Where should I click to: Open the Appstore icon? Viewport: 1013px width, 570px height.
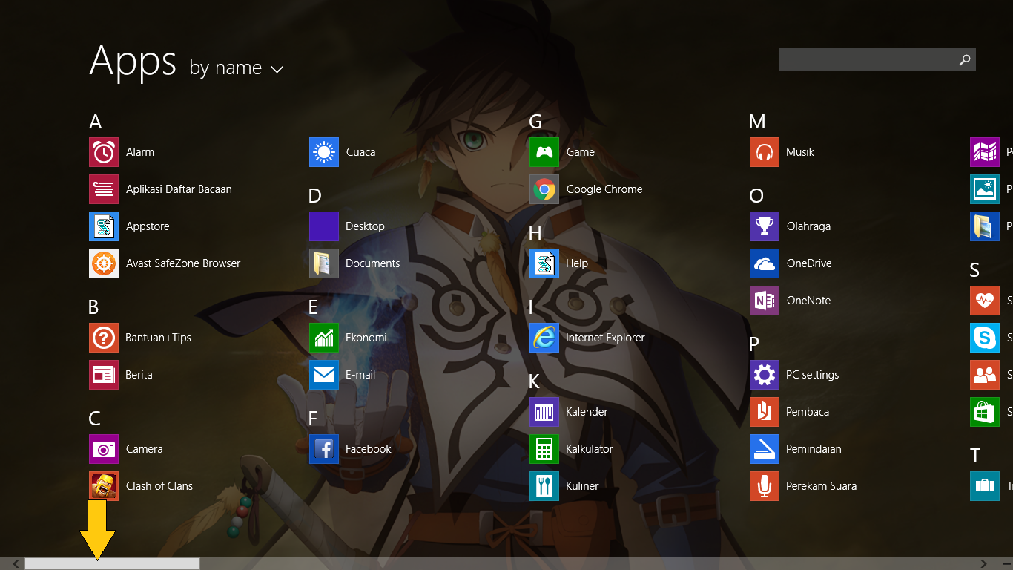coord(104,226)
